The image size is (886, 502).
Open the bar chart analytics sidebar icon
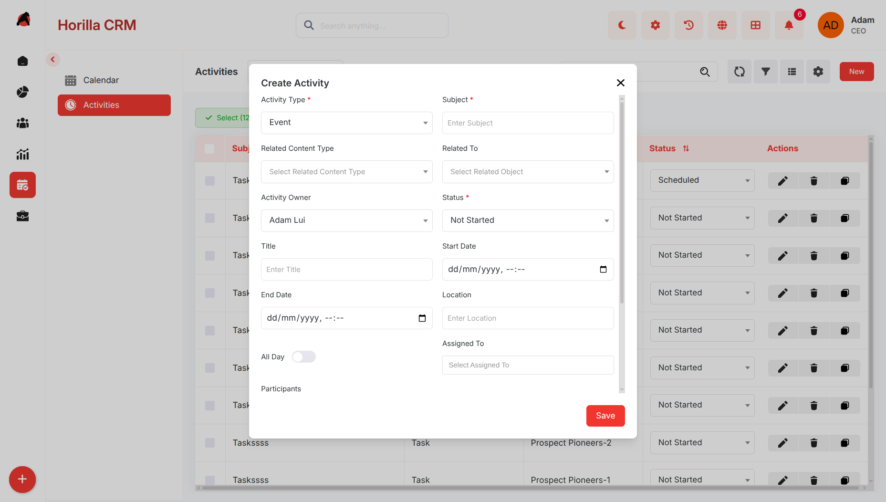(22, 154)
